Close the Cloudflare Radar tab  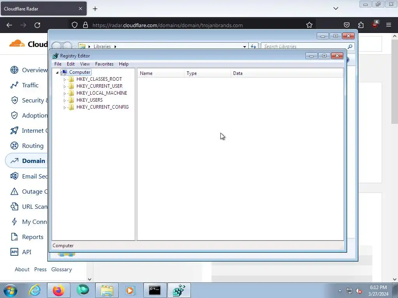coord(80,9)
